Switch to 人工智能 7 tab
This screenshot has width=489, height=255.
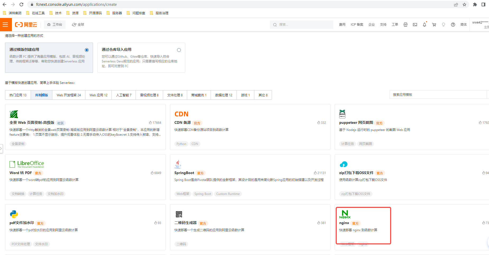pyautogui.click(x=124, y=95)
